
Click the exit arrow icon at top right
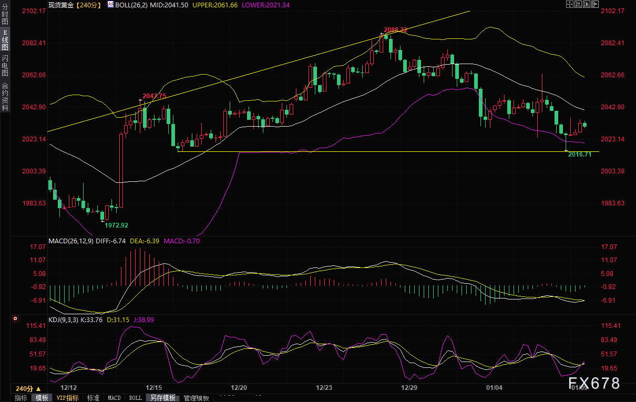(595, 5)
